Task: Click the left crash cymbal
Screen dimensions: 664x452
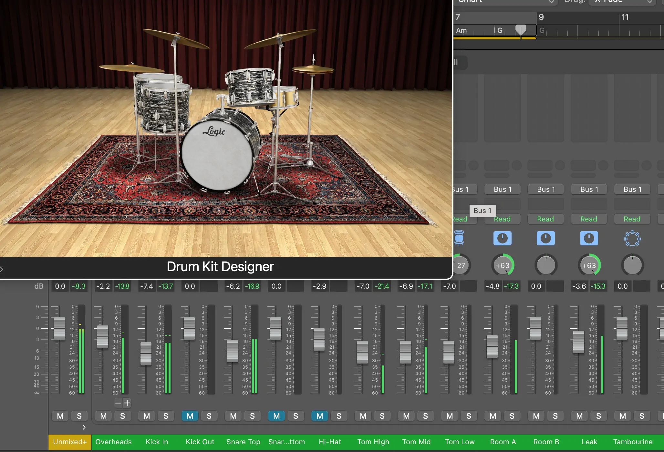Action: [176, 39]
